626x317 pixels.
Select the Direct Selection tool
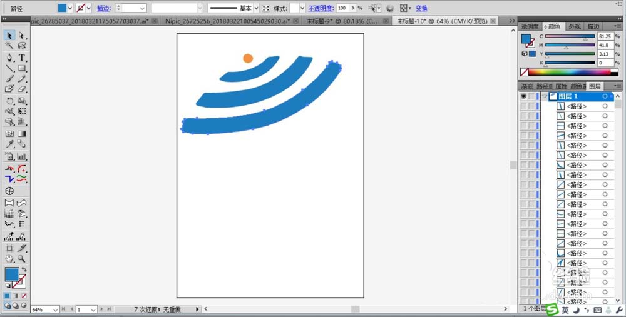pyautogui.click(x=21, y=36)
